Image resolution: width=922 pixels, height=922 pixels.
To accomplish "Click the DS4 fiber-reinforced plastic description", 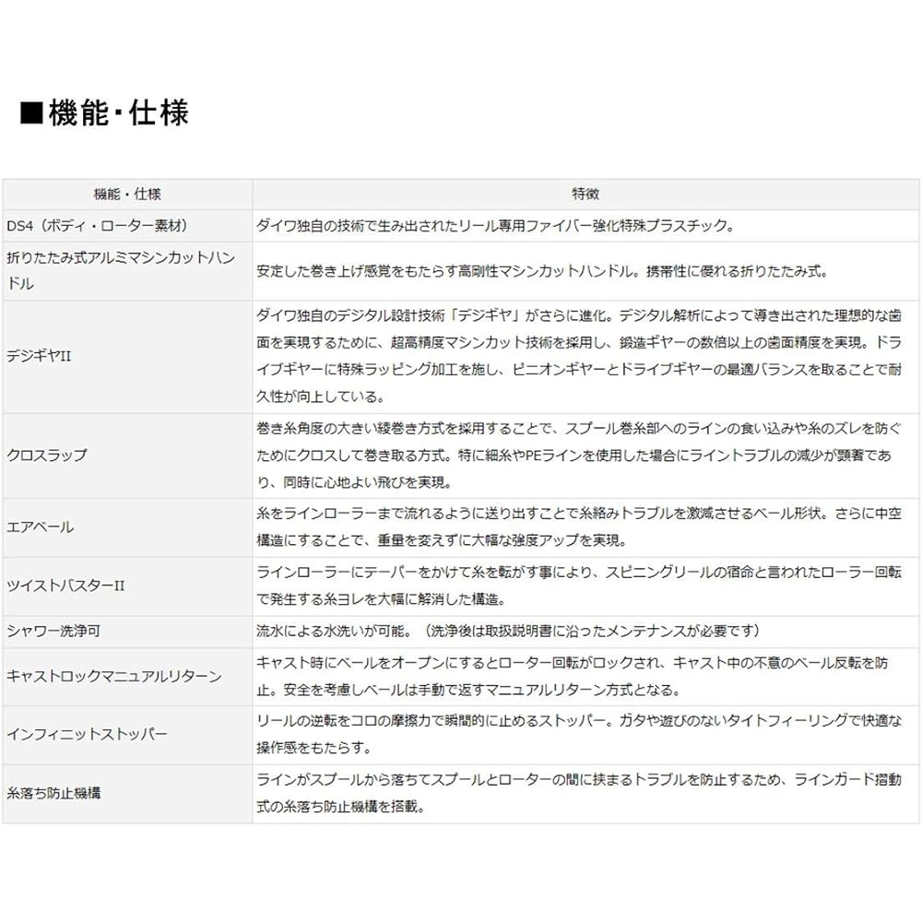I will pos(496,226).
